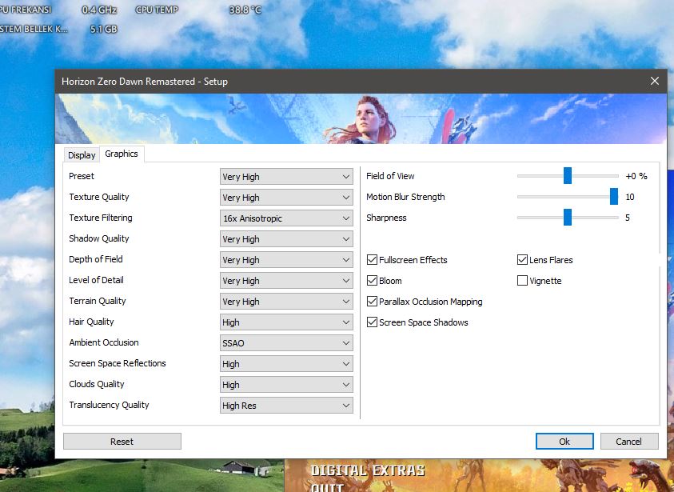Expand the Ambient Occlusion SSAO dropdown
This screenshot has height=492, width=674.
tap(286, 342)
